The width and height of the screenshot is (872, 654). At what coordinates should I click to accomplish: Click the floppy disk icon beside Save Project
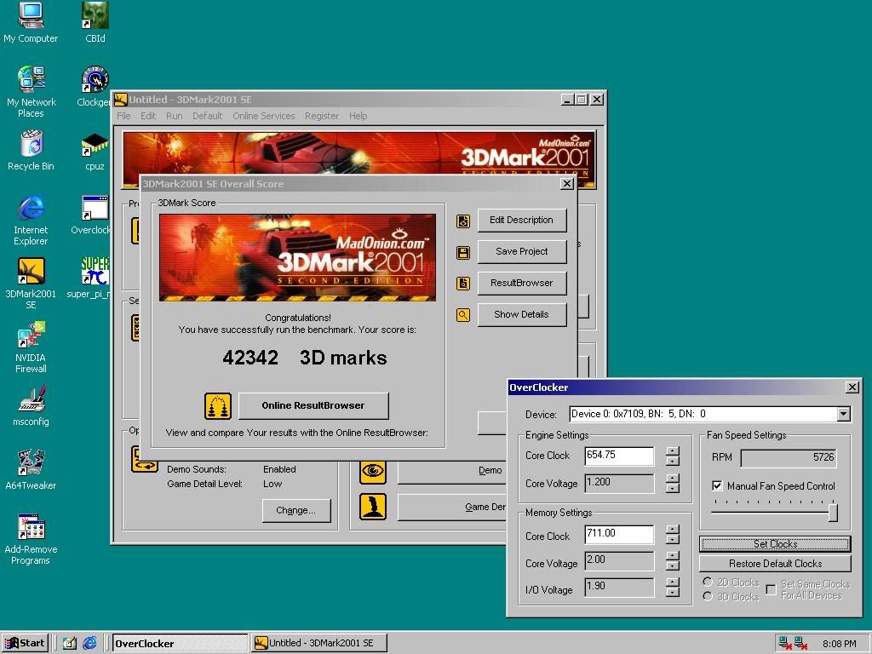tap(463, 252)
